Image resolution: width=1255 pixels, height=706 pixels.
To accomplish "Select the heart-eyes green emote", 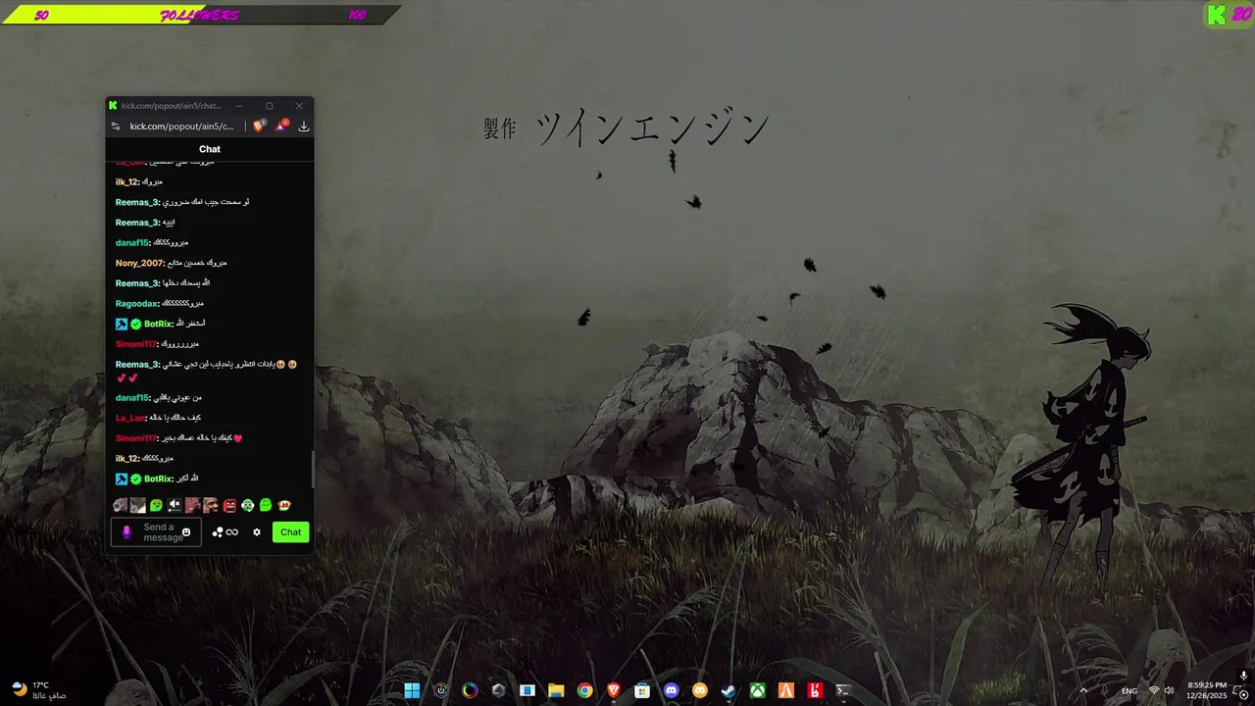I will click(x=156, y=505).
